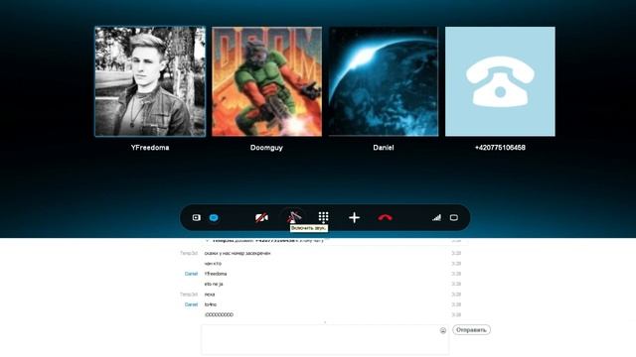Click the Doomguy name label
Image resolution: width=636 pixels, height=357 pixels.
coord(266,148)
